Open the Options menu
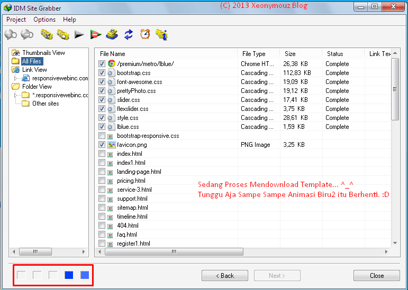 pyautogui.click(x=44, y=20)
